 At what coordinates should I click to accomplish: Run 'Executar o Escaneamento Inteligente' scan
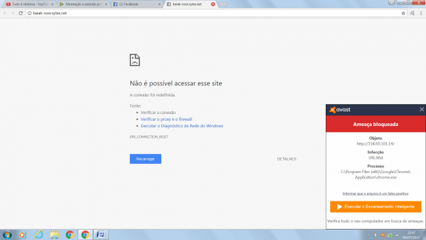[376, 207]
